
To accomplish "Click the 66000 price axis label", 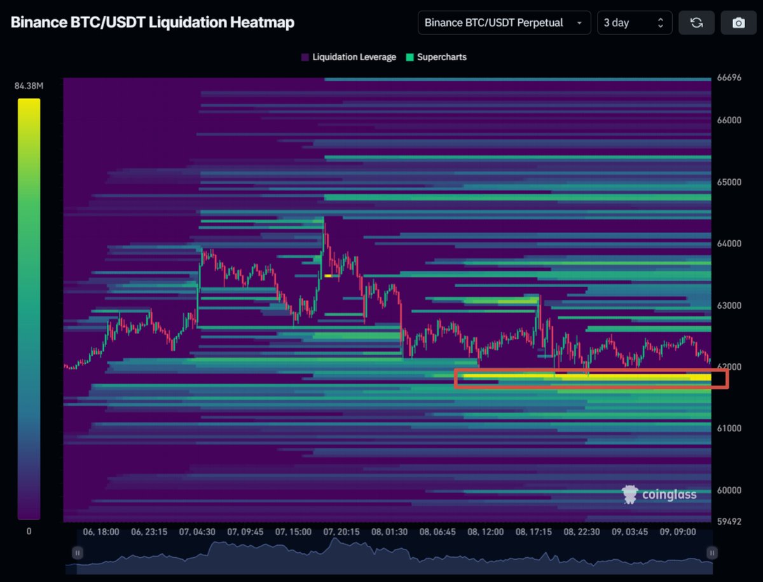I will [730, 121].
